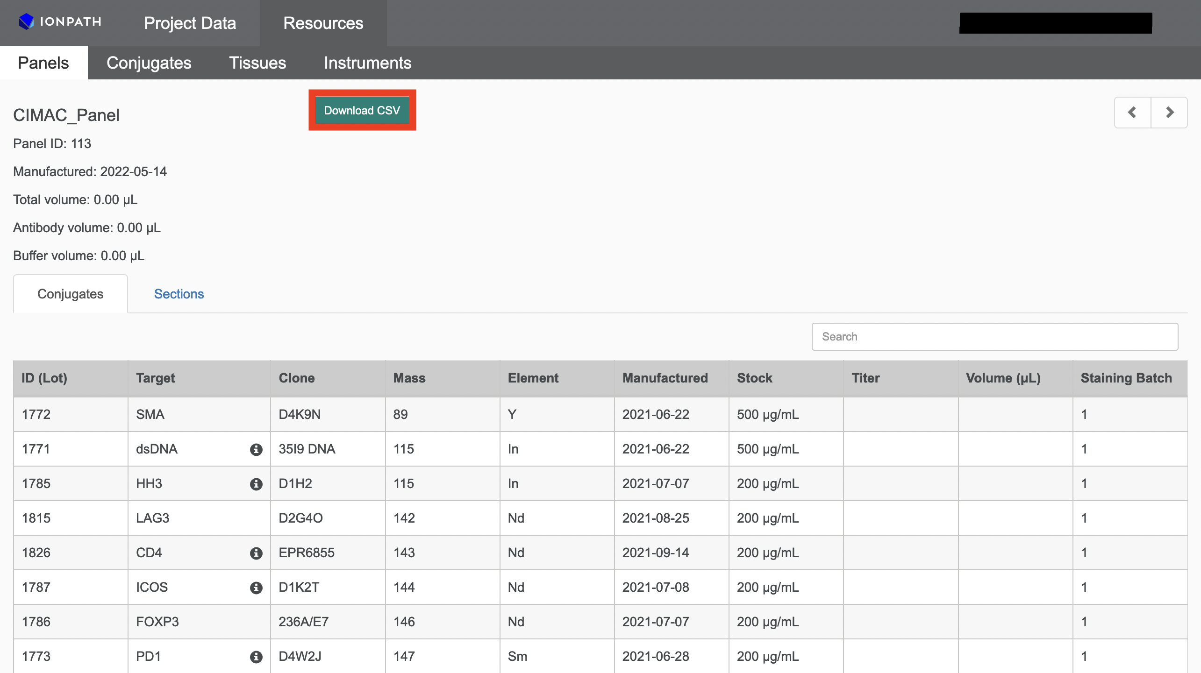The height and width of the screenshot is (673, 1201).
Task: Click the info icon next to PD1
Action: coord(256,657)
